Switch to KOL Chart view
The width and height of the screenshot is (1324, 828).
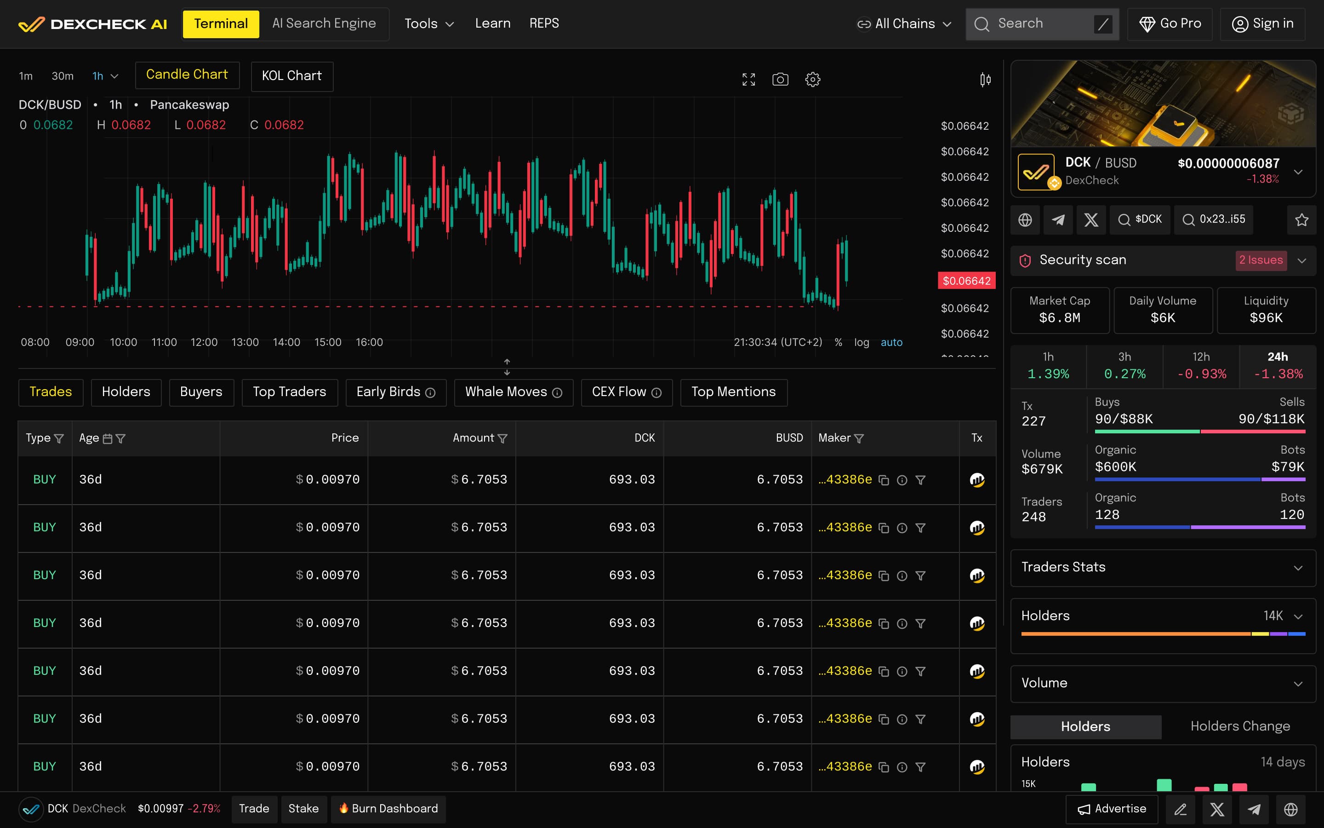pos(291,76)
